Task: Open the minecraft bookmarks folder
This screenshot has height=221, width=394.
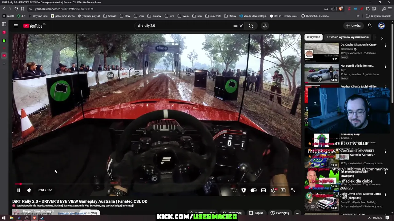Action: 213,16
